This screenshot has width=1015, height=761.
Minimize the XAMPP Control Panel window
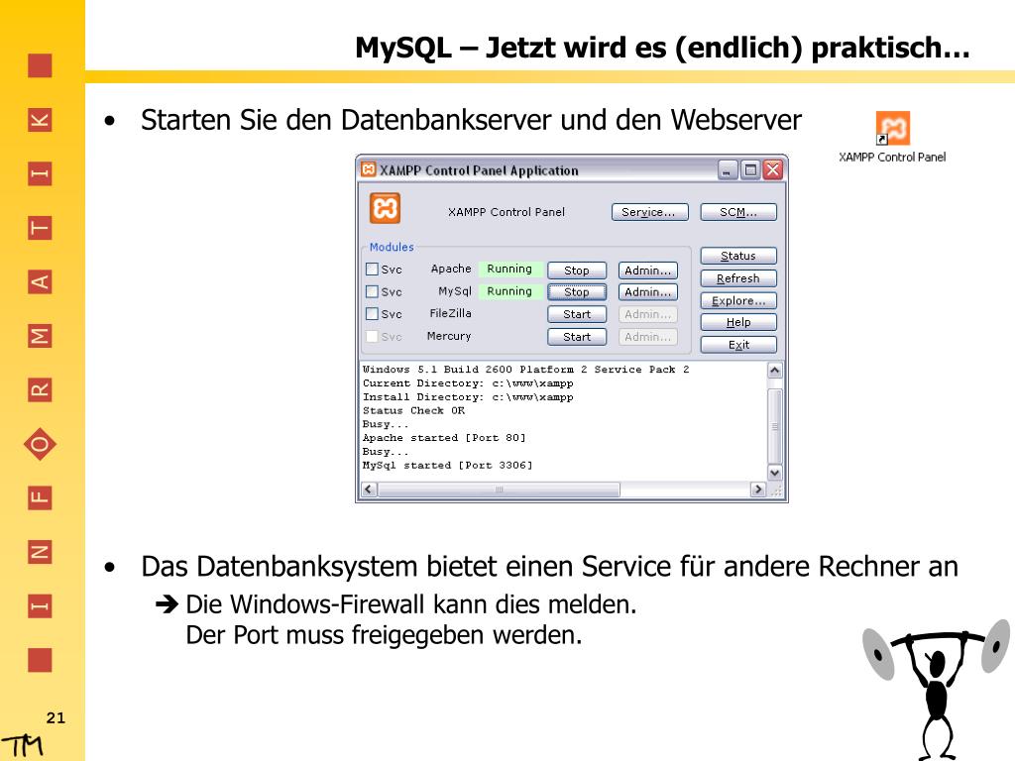click(x=728, y=170)
